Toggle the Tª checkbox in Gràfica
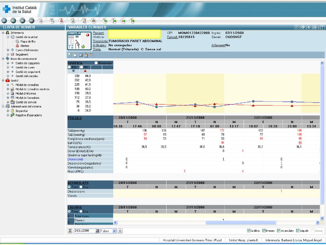 [81, 67]
